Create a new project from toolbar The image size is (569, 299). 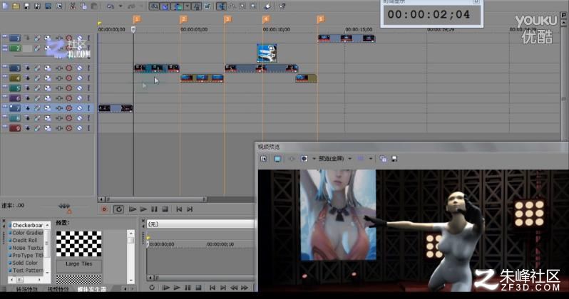pos(5,6)
